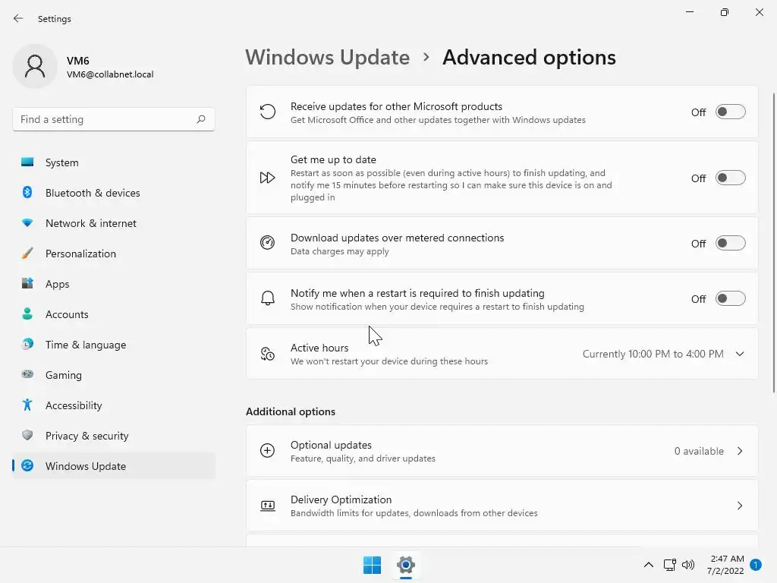The image size is (777, 583).
Task: Click the plus circle icon for Optional updates
Action: 268,451
